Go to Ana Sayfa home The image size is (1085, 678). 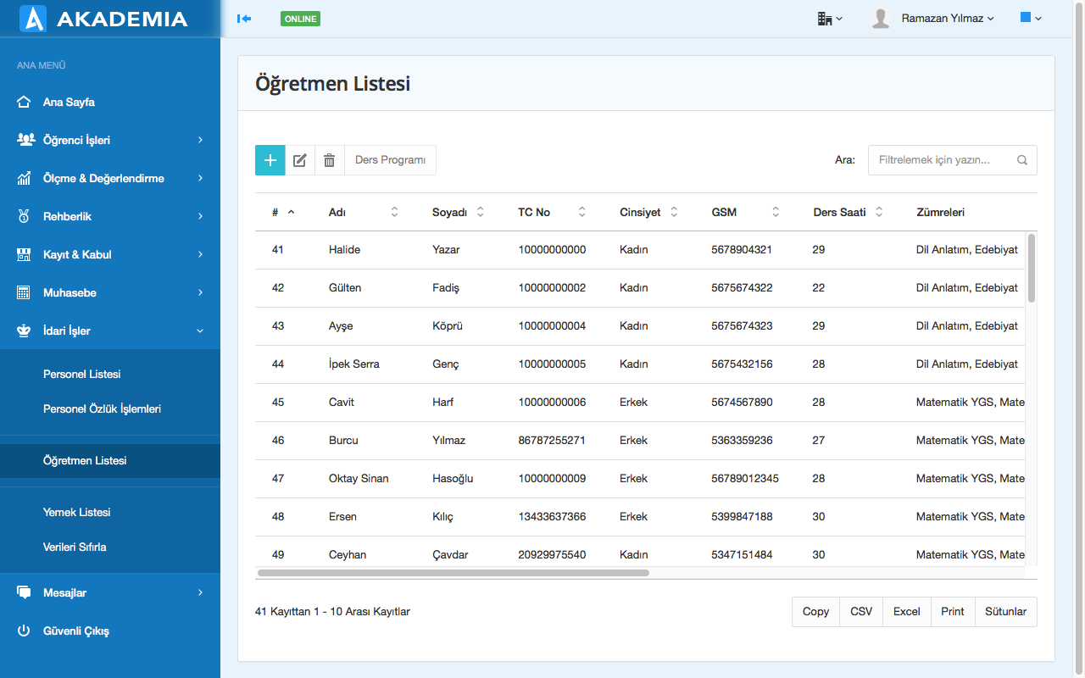pos(69,103)
